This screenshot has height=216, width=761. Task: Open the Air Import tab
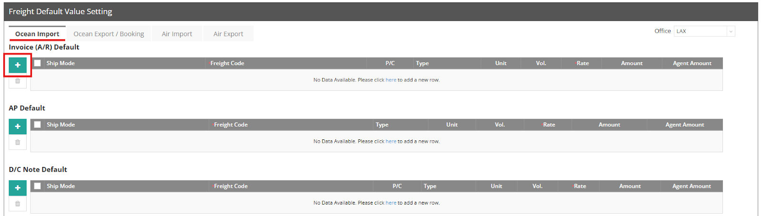tap(177, 34)
